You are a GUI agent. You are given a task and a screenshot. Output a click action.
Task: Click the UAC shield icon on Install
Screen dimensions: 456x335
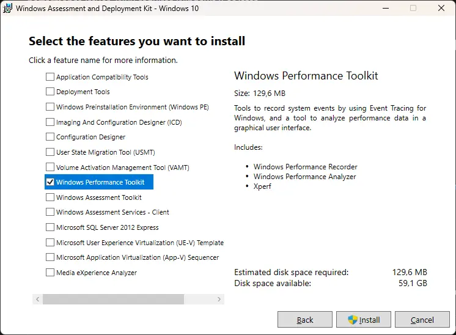353,320
